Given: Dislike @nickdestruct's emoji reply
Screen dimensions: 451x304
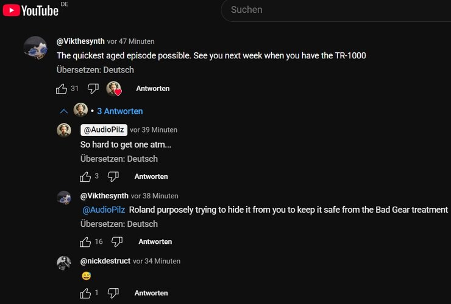Looking at the screenshot, I should click(x=113, y=294).
